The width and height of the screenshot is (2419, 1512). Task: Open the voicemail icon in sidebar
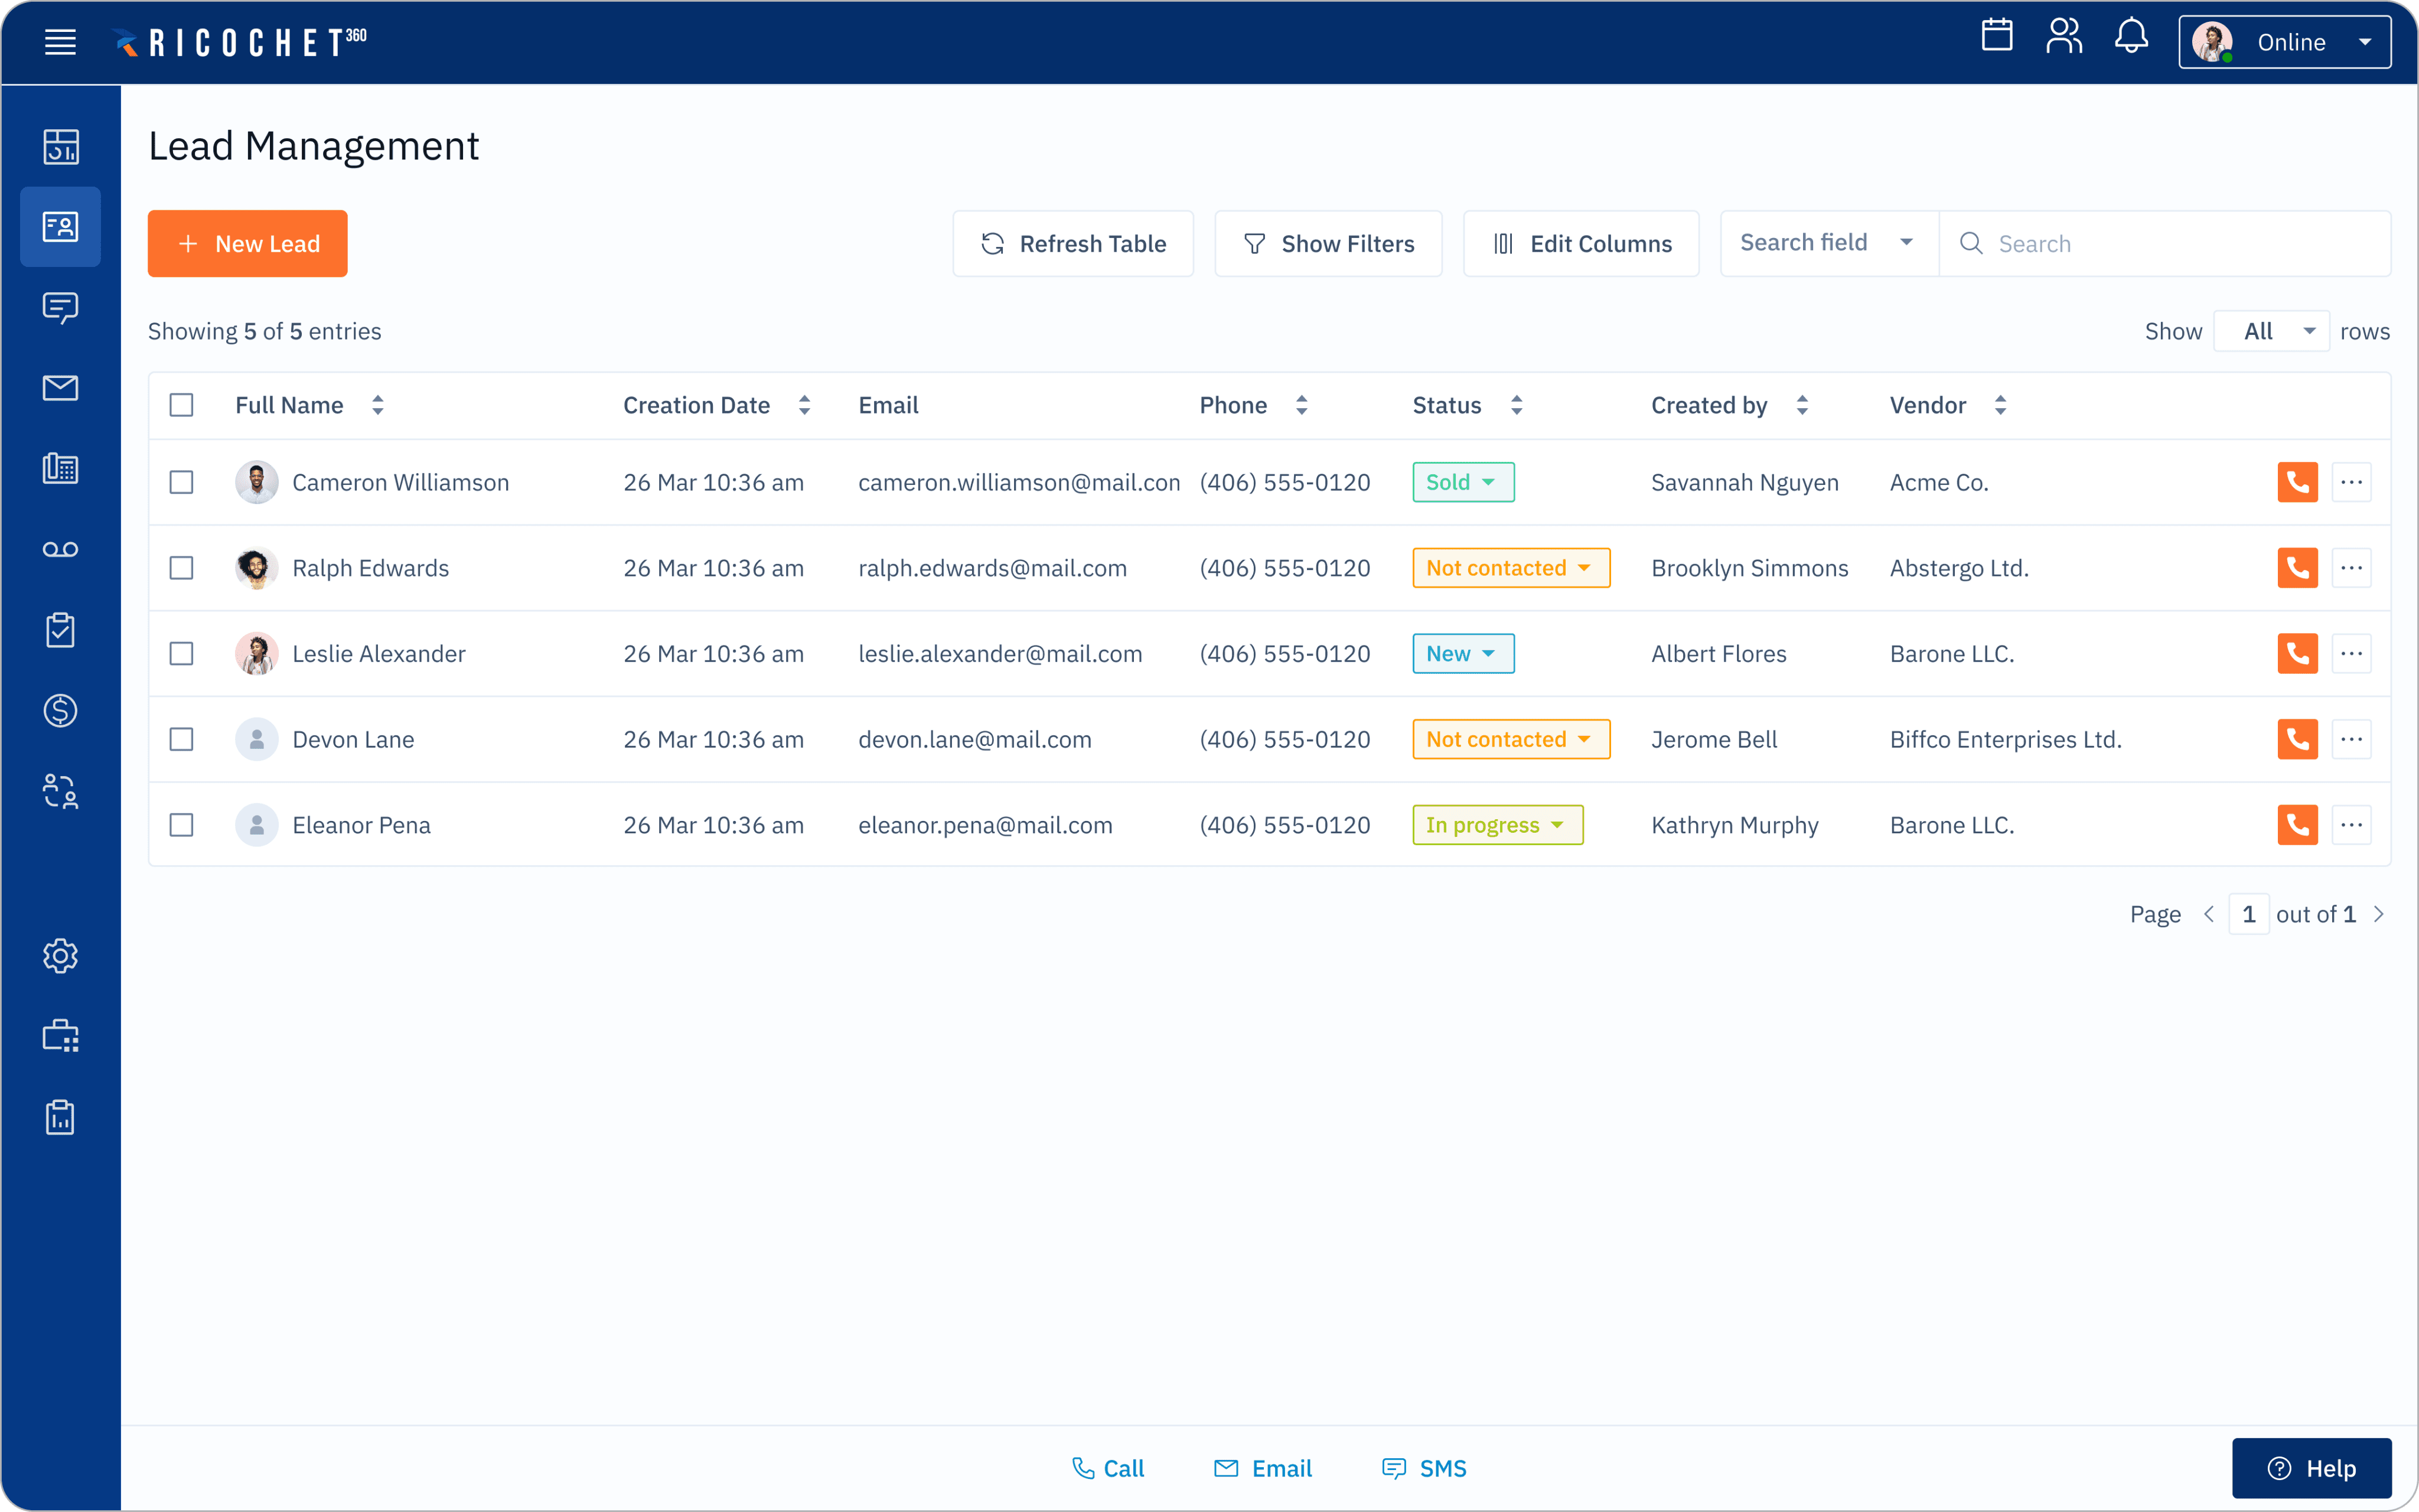pyautogui.click(x=60, y=549)
